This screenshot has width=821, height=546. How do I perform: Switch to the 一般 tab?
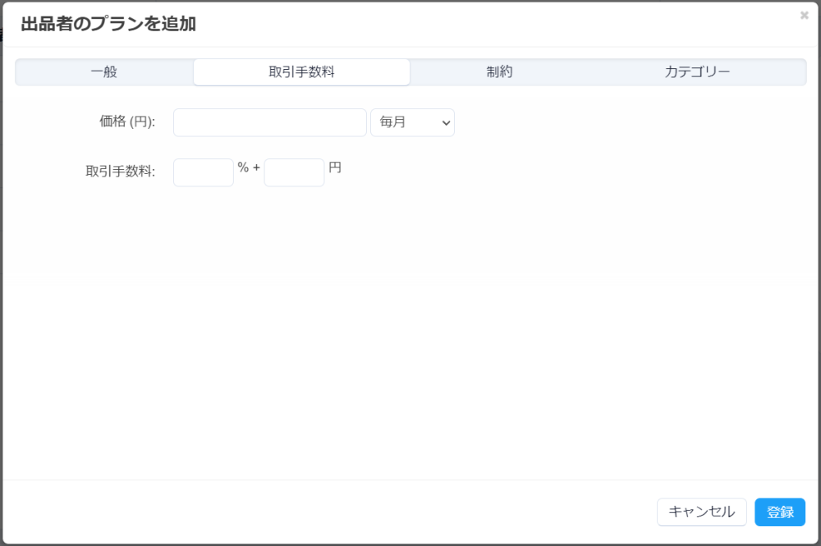[x=104, y=71]
